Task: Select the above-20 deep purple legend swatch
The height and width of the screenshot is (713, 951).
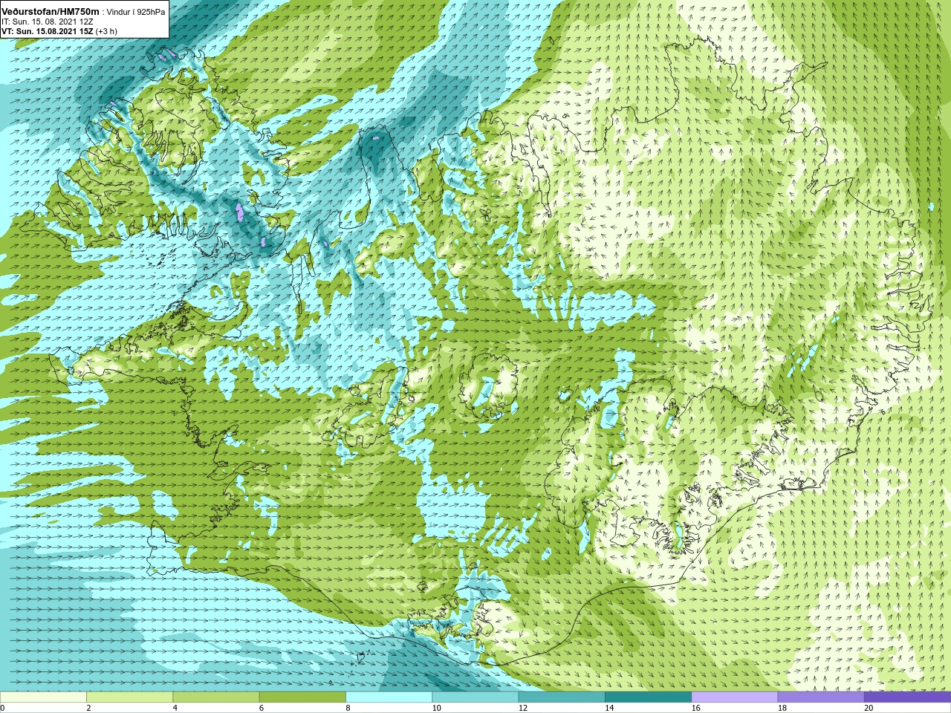Action: pyautogui.click(x=908, y=697)
